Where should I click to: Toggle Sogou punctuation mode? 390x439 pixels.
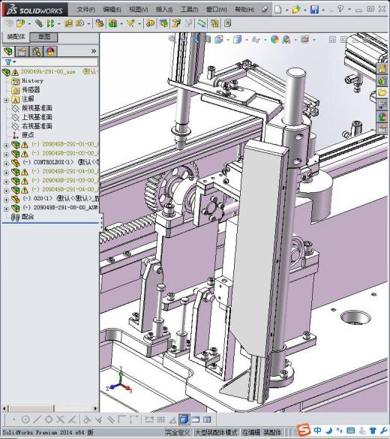(340, 430)
